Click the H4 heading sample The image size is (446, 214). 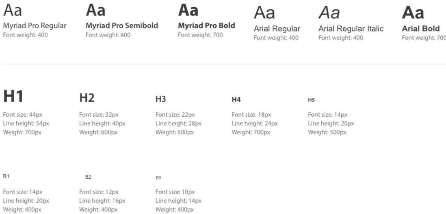pyautogui.click(x=236, y=100)
